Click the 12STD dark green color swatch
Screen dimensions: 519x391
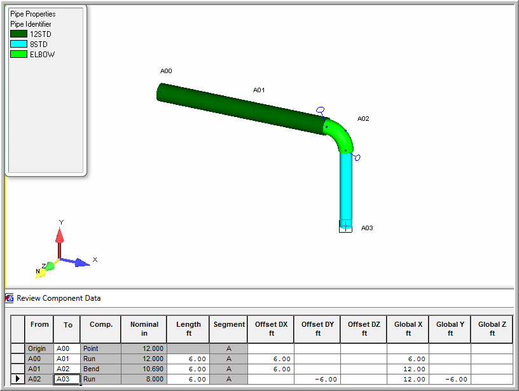coord(18,34)
